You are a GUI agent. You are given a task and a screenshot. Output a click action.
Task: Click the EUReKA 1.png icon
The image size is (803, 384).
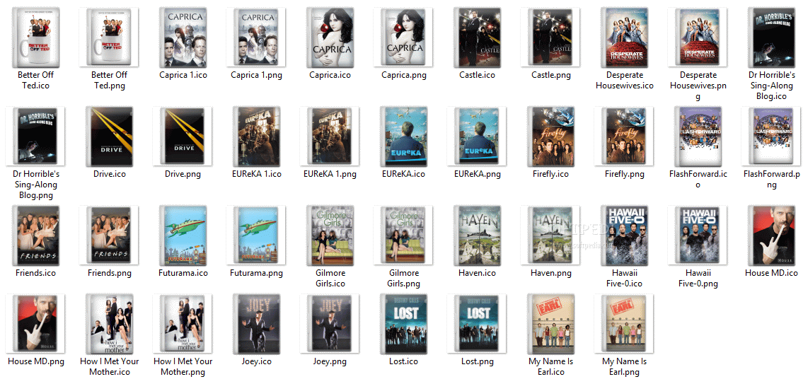coord(330,136)
